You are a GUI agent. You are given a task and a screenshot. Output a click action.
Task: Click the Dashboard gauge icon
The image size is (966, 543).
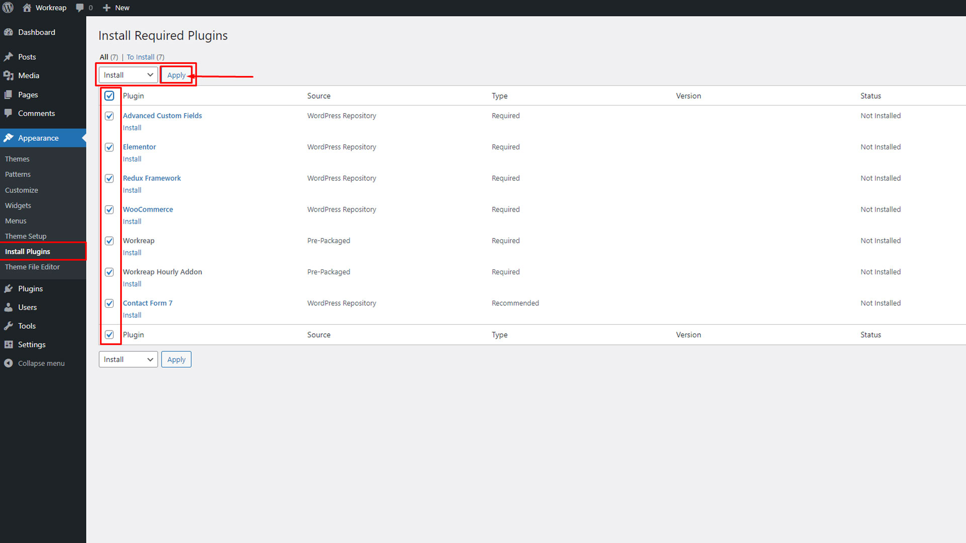coord(9,32)
